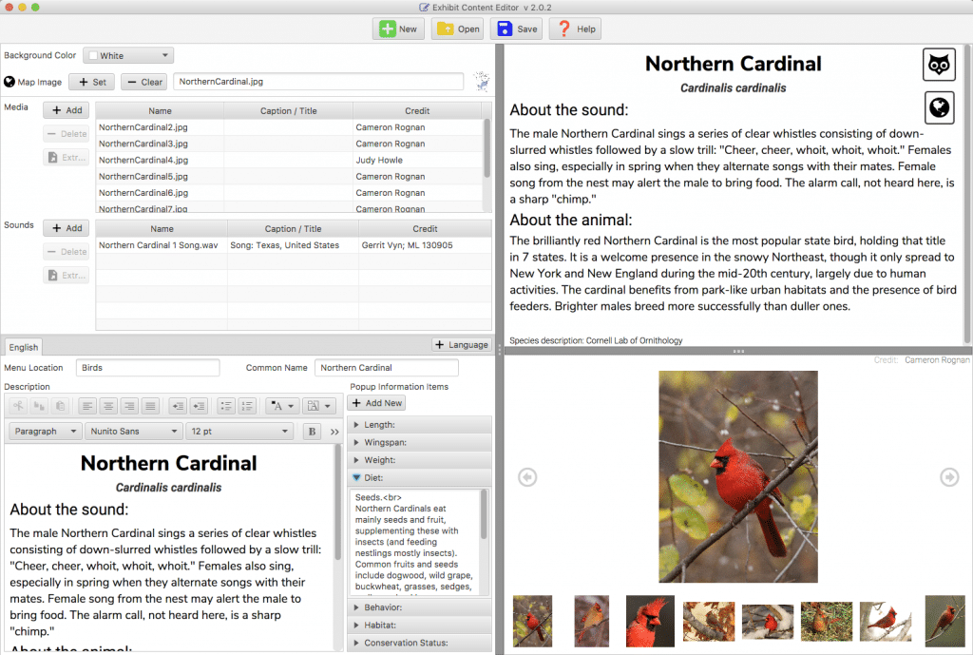Screen dimensions: 973x655
Task: Click the paste clipboard icon
Action: click(60, 406)
